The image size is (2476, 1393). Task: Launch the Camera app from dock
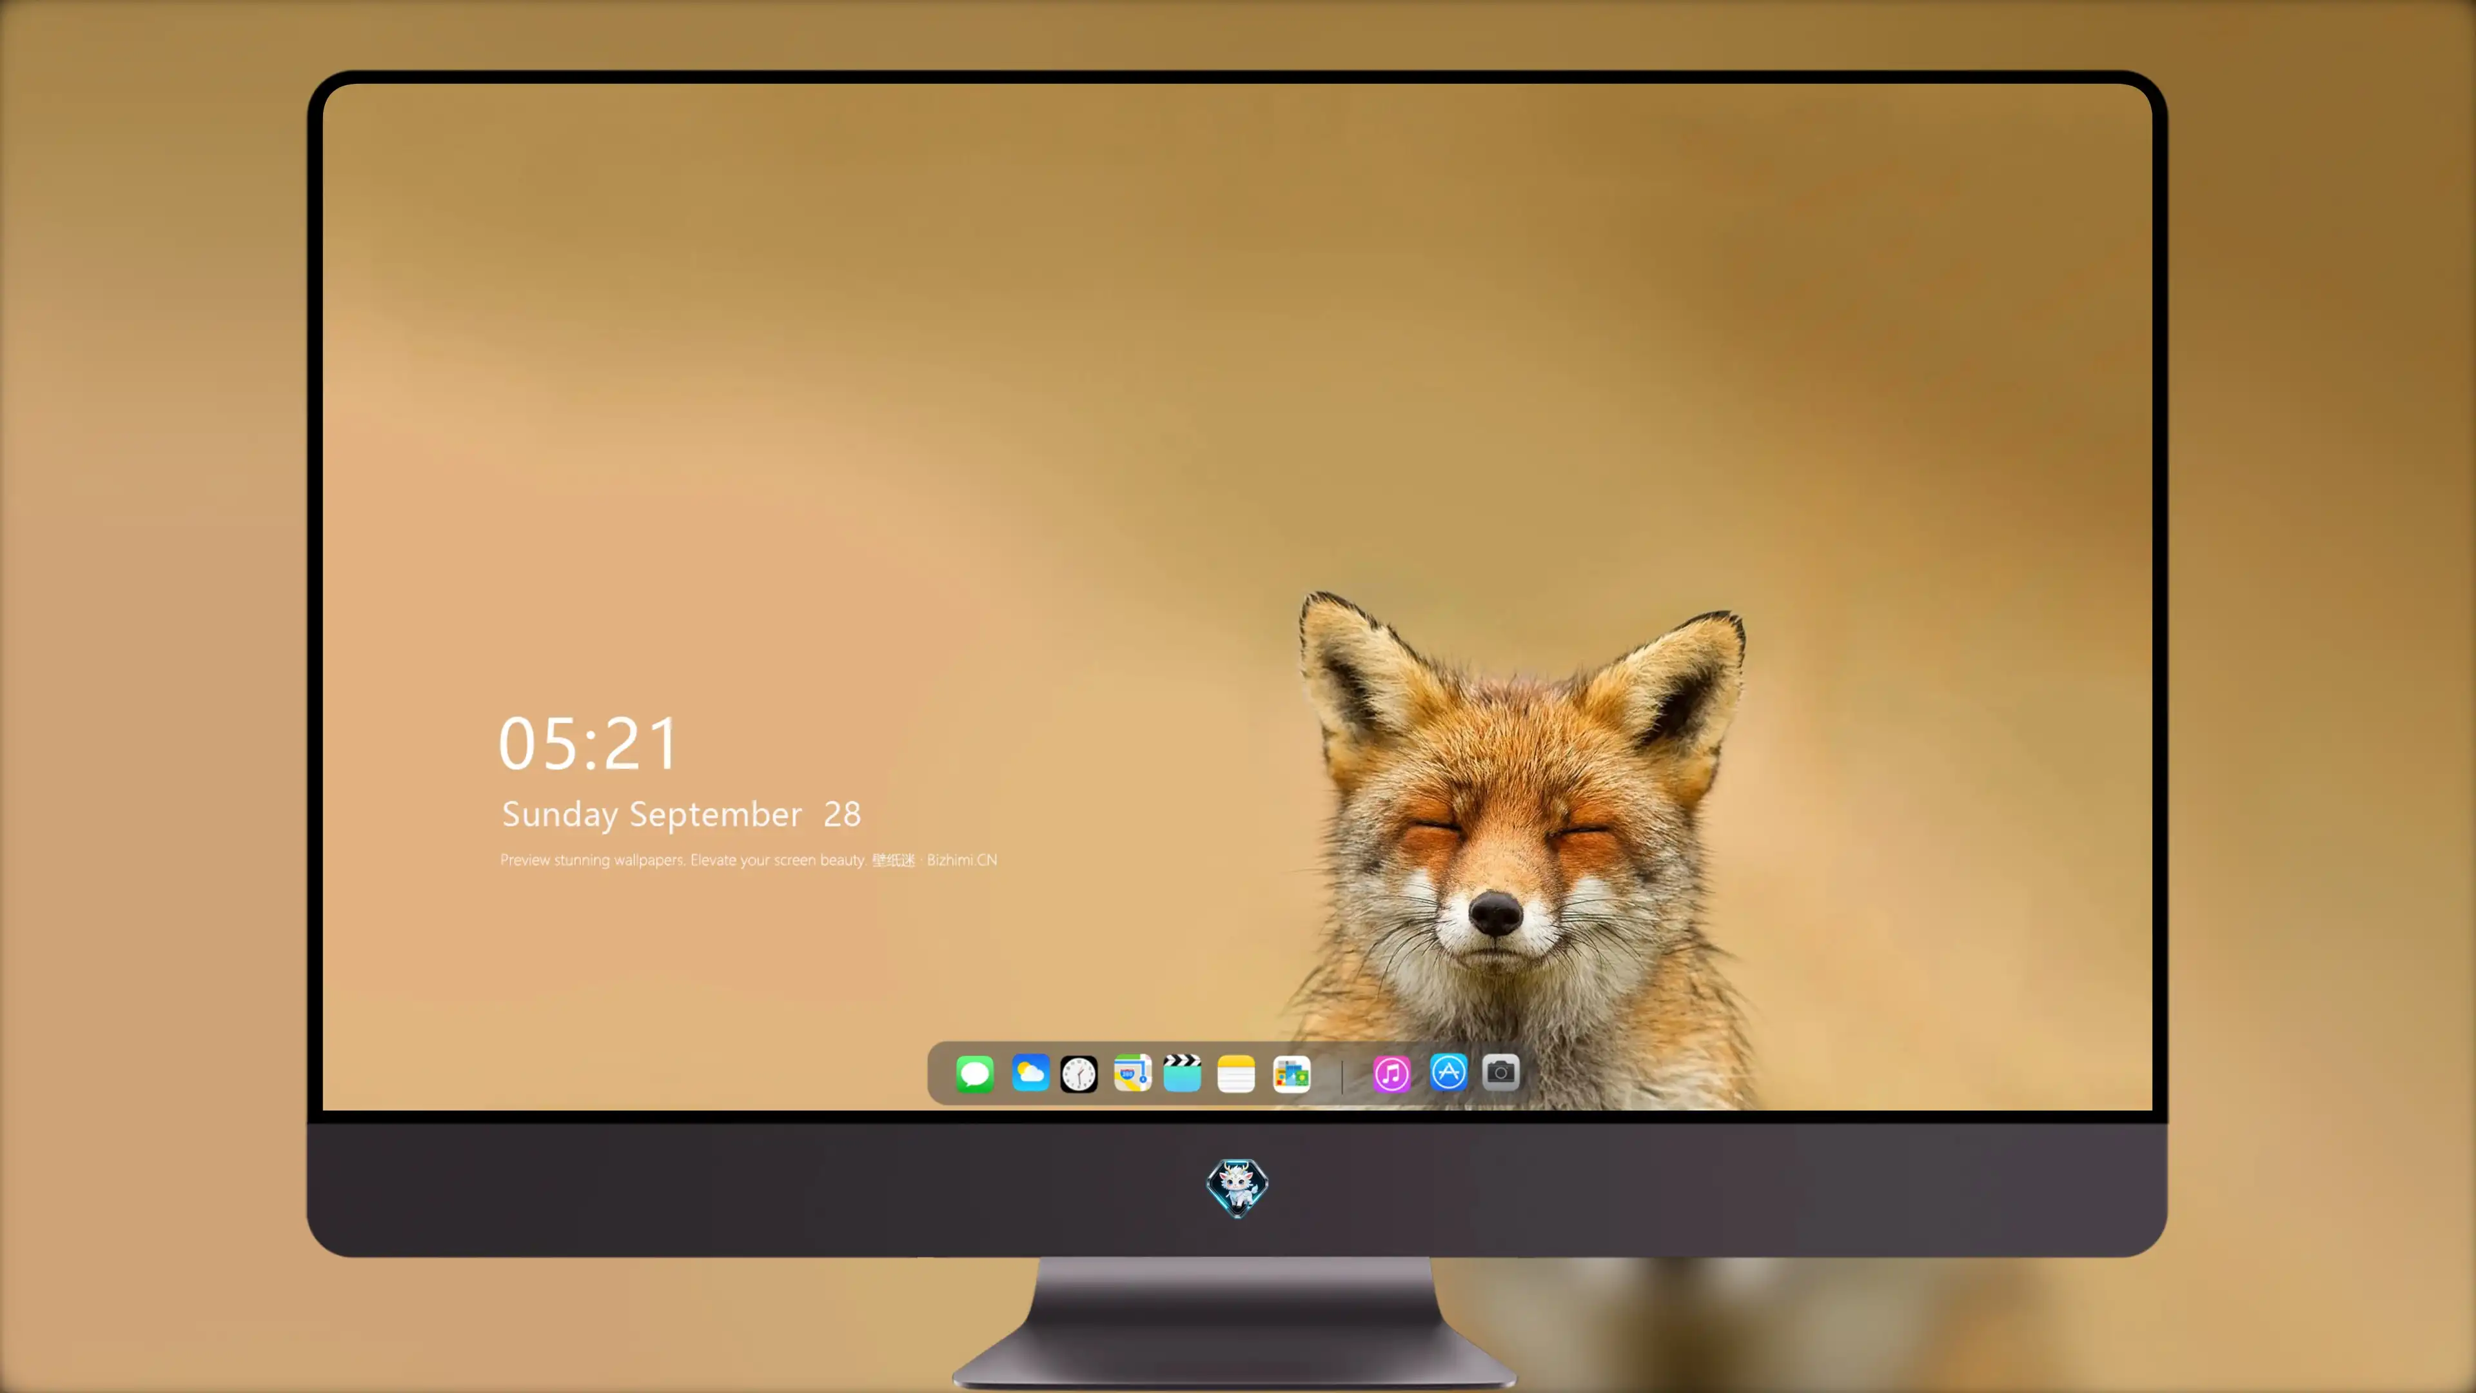click(x=1500, y=1072)
